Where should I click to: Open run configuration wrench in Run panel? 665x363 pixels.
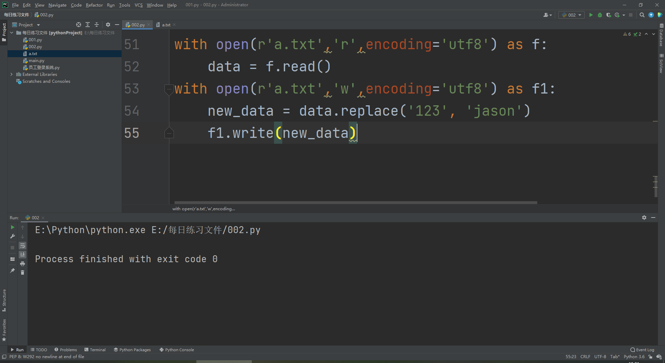tap(12, 236)
